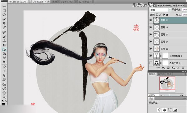Hide layer 图层 19
Image resolution: width=187 pixels, height=113 pixels.
pos(151,27)
